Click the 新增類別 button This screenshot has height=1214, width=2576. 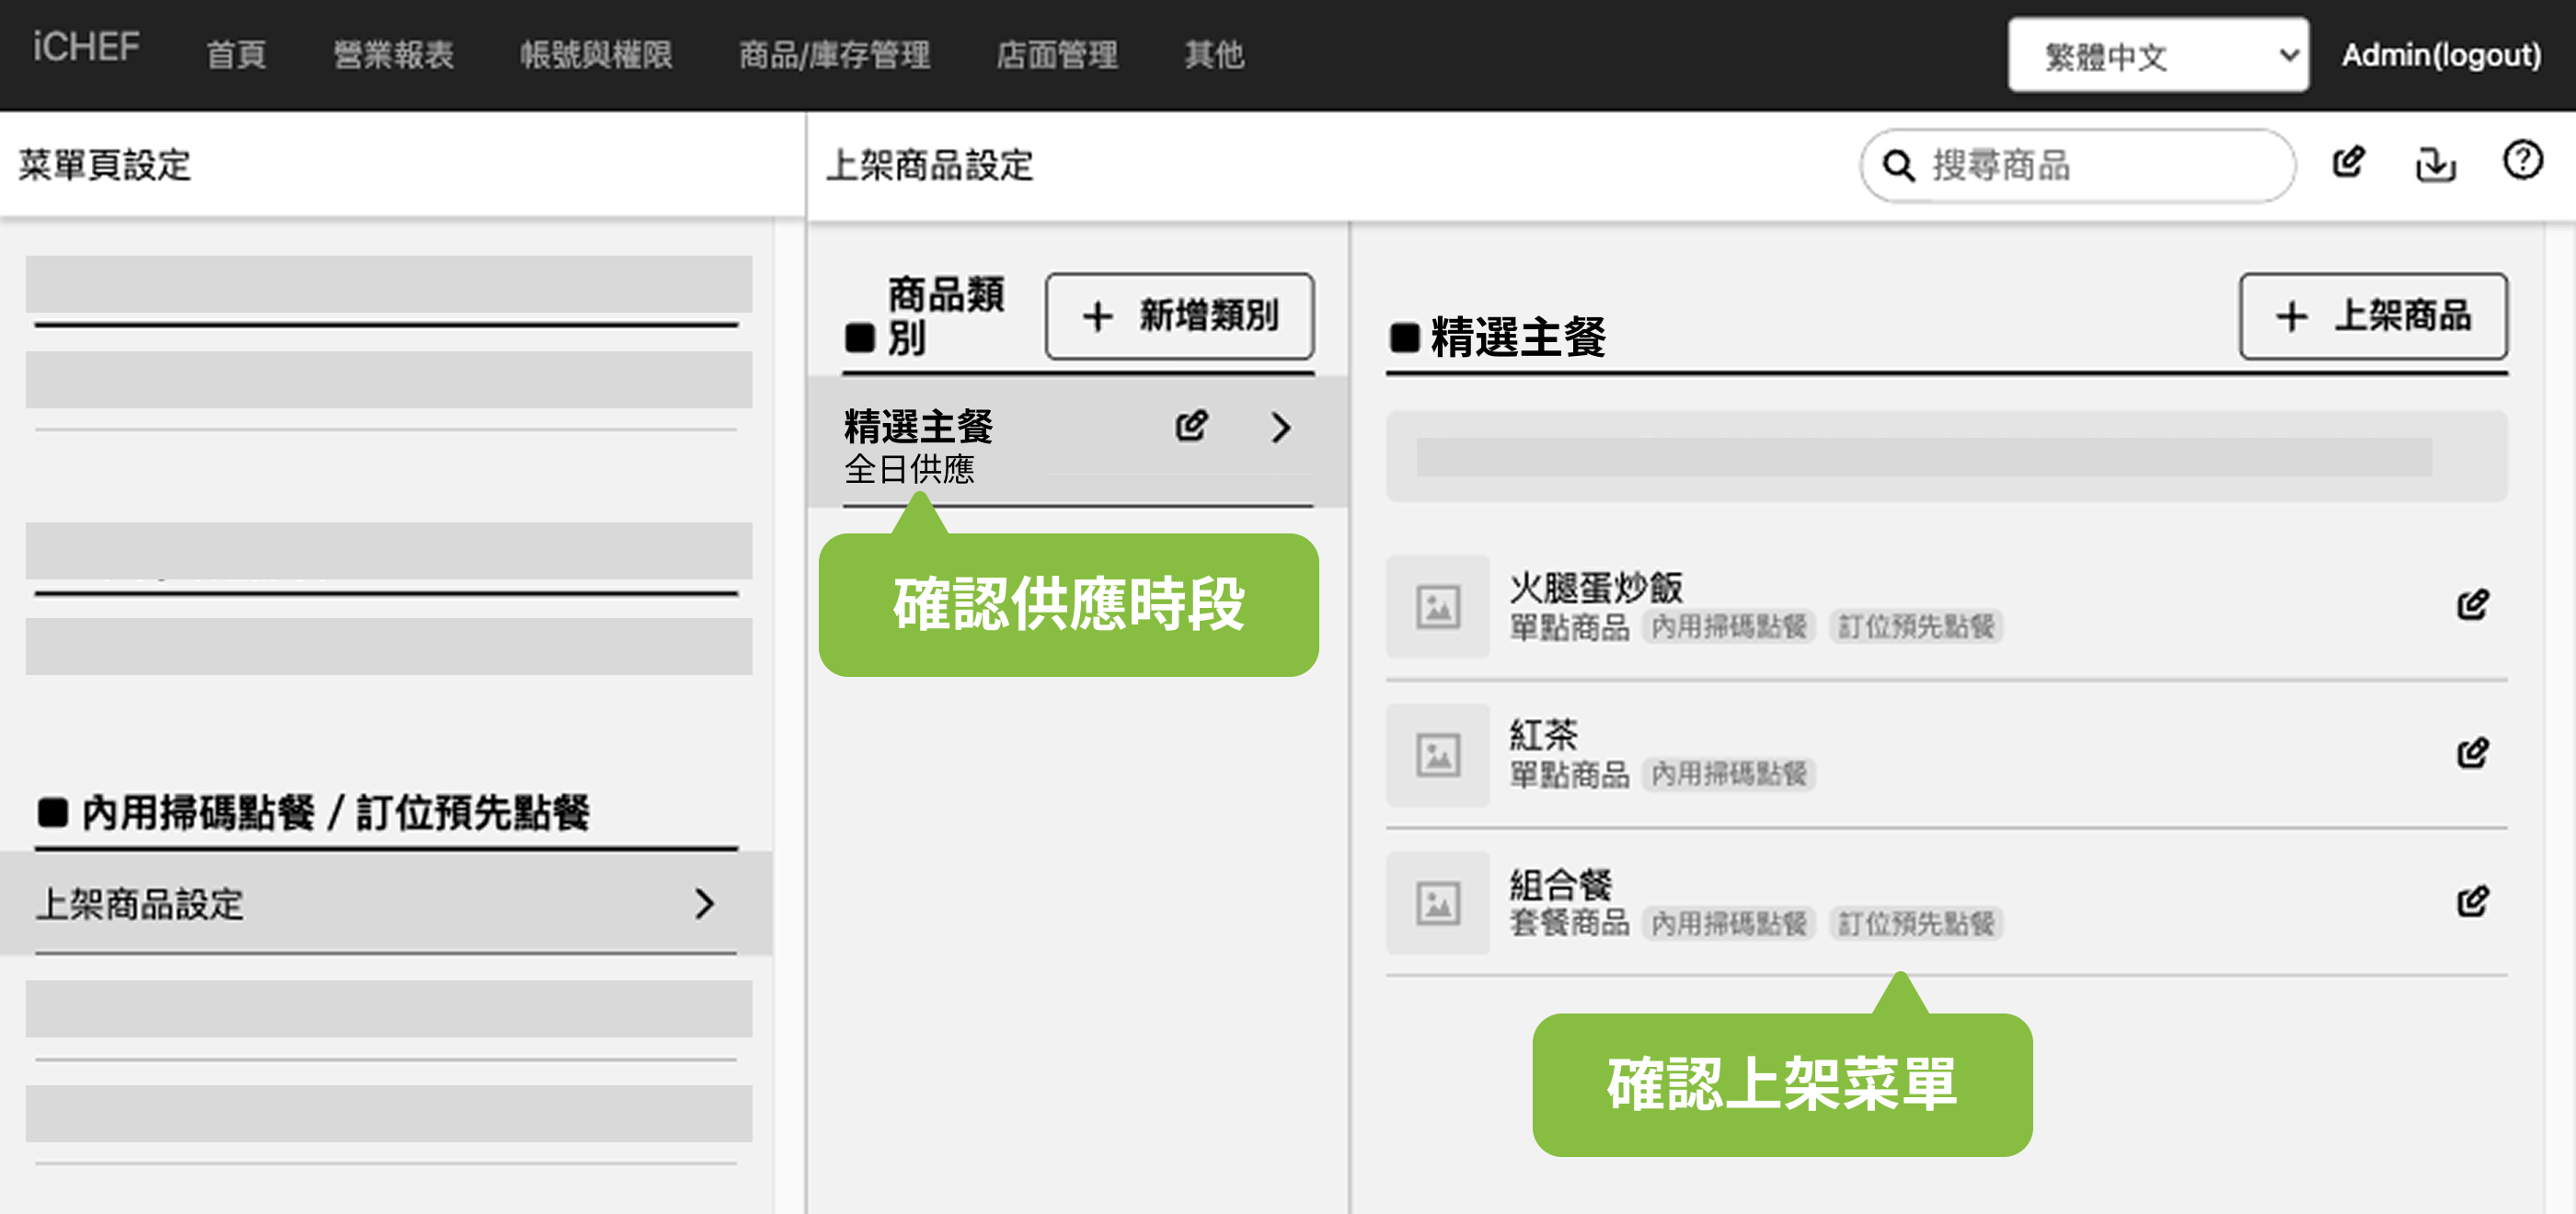(1179, 316)
